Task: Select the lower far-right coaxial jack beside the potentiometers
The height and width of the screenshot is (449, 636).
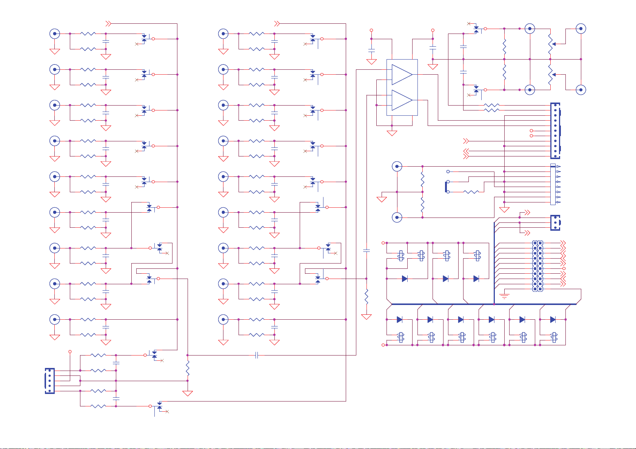Action: pyautogui.click(x=581, y=90)
